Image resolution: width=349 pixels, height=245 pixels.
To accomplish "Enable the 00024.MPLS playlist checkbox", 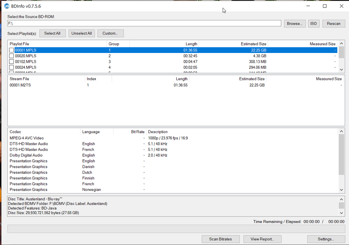I will [x=11, y=67].
